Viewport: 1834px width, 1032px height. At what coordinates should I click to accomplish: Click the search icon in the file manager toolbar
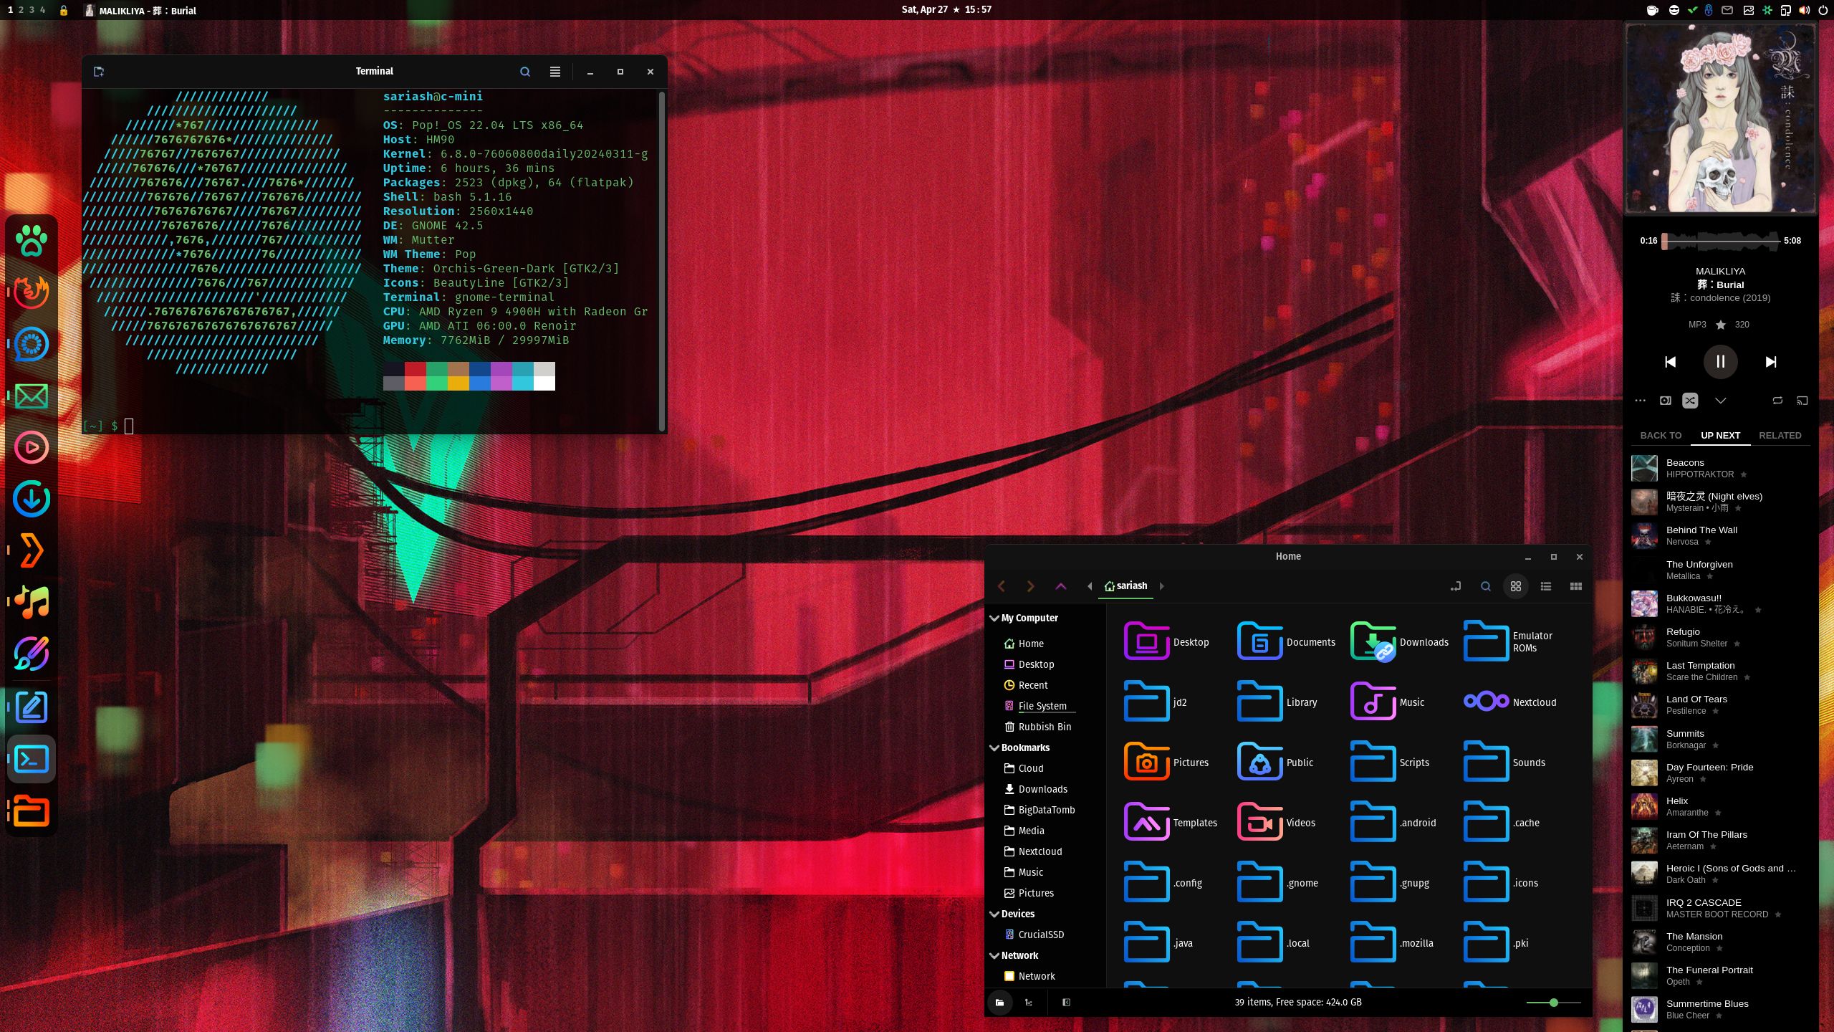click(1485, 586)
